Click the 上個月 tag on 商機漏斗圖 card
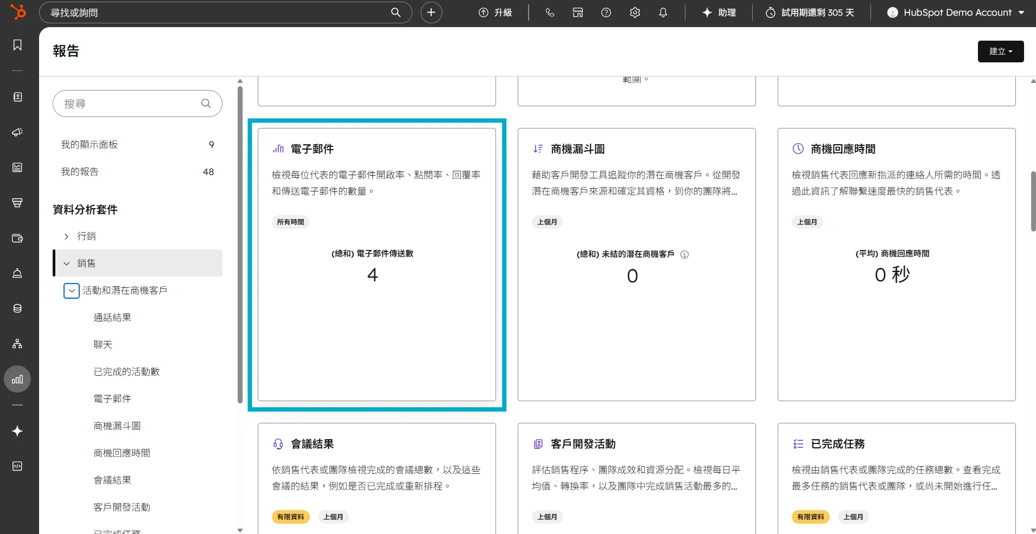The image size is (1036, 534). pos(547,222)
